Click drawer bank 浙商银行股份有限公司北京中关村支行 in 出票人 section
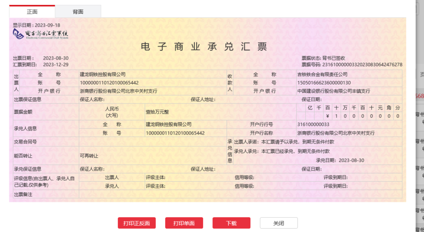Image resolution: width=424 pixels, height=232 pixels. point(118,91)
